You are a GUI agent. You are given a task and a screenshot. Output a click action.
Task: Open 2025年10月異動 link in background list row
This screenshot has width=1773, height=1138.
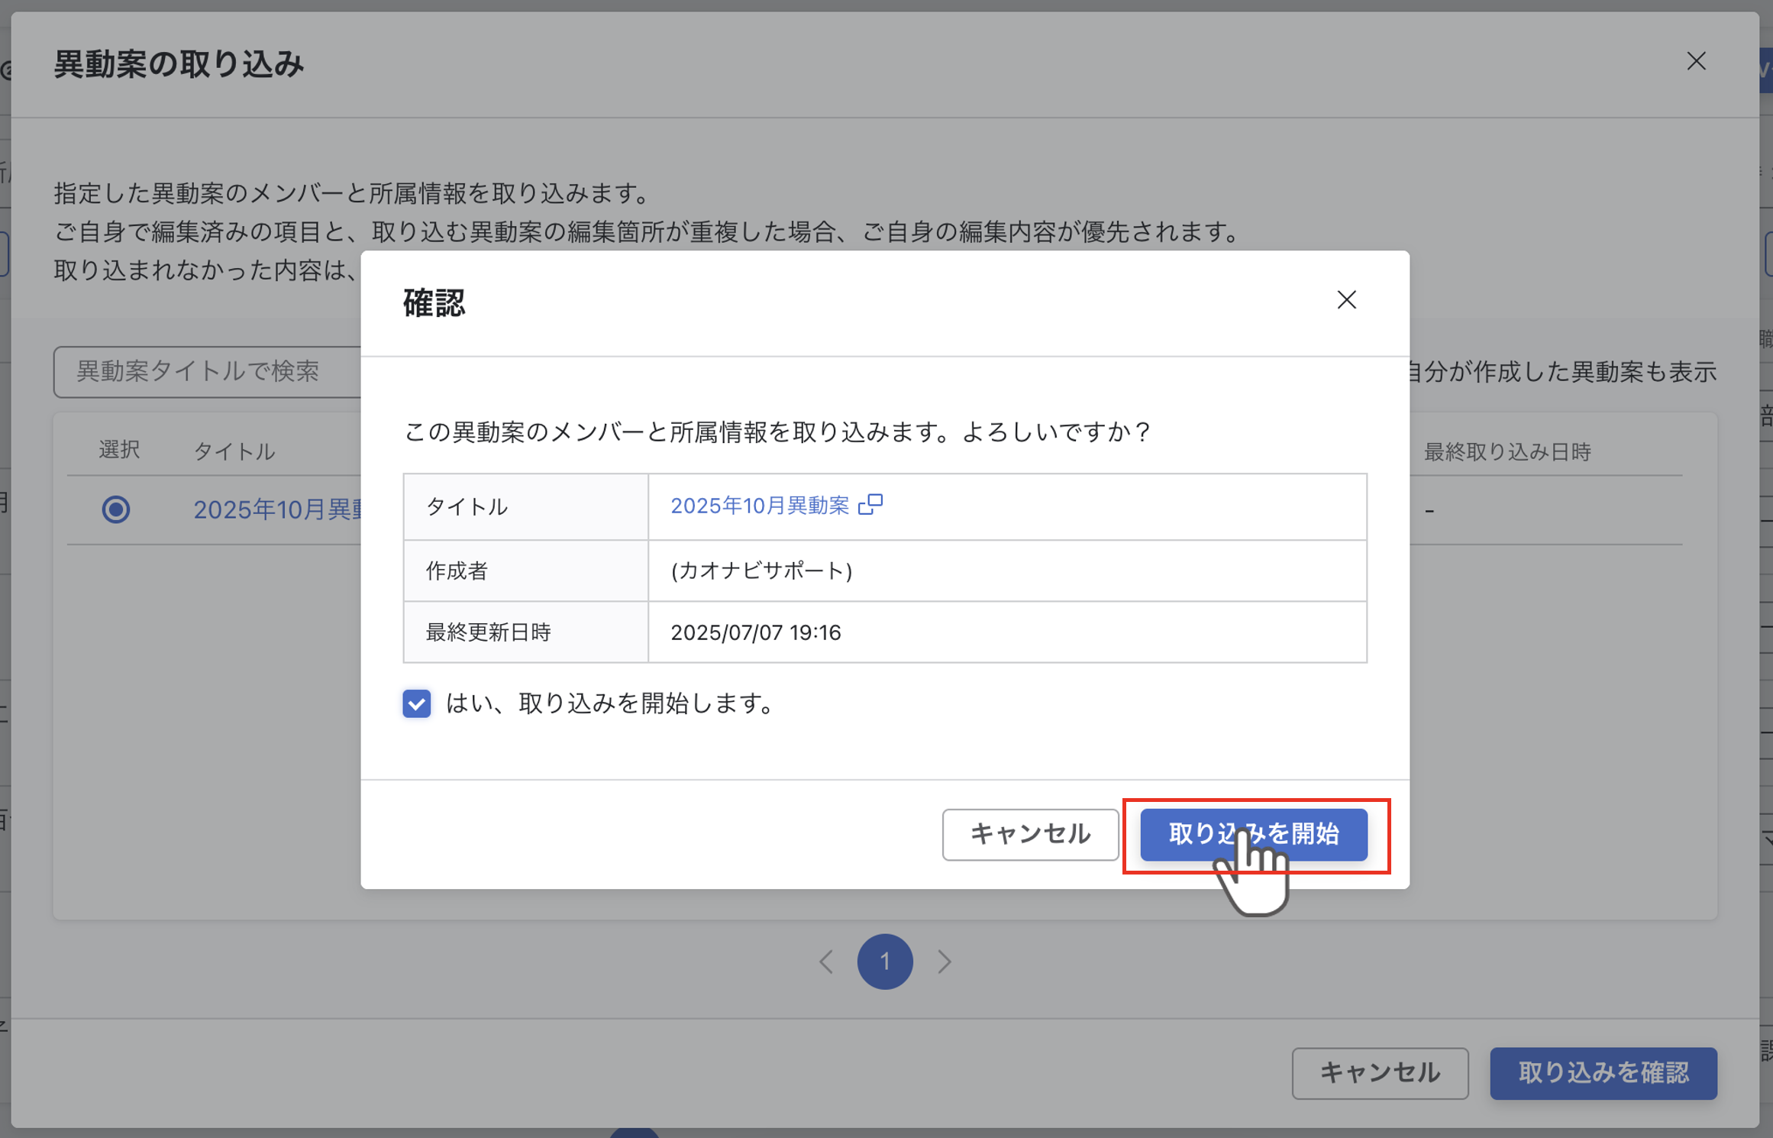point(278,509)
